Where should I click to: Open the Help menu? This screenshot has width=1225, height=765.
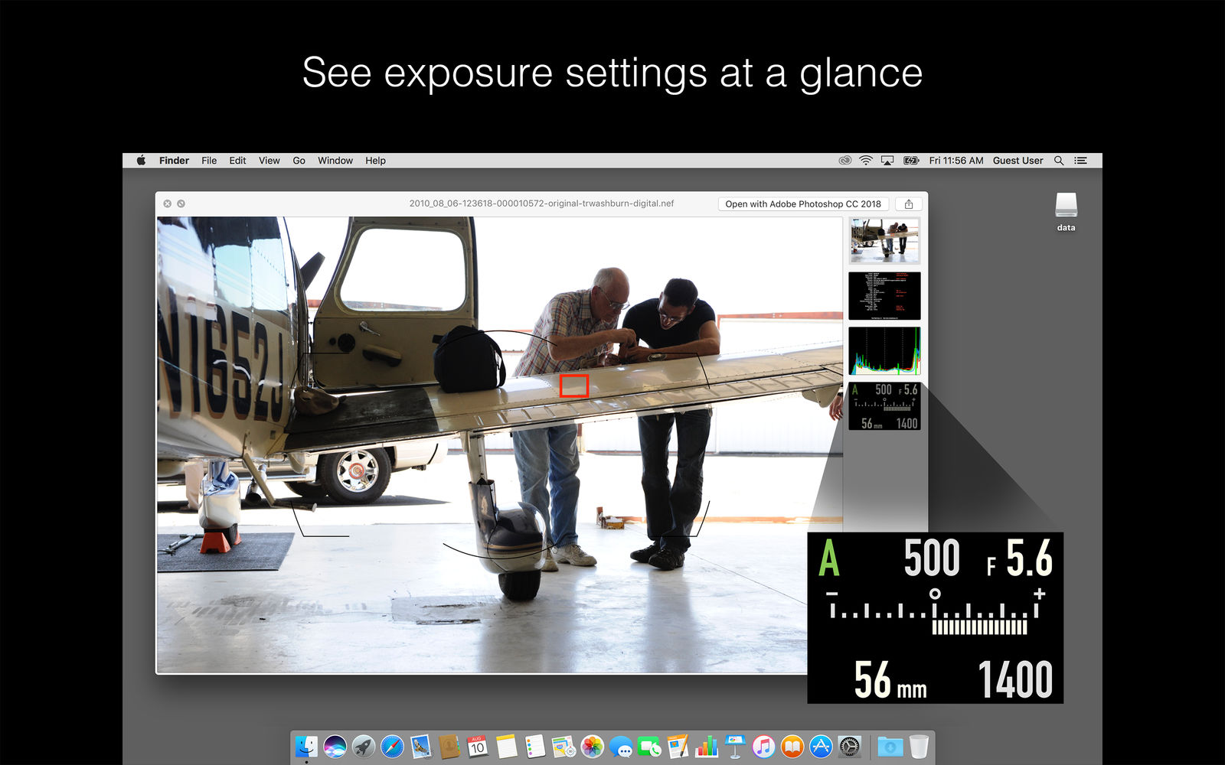point(375,161)
